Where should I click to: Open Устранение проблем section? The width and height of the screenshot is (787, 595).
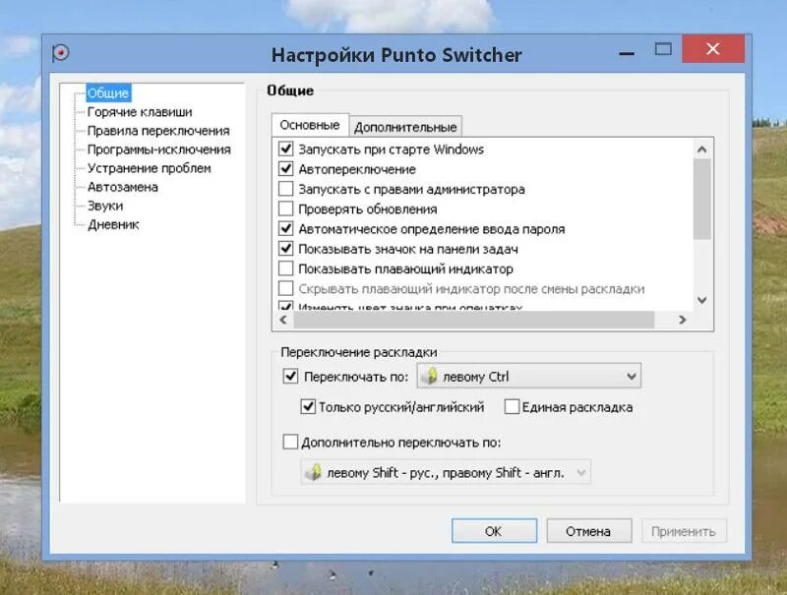[x=150, y=168]
